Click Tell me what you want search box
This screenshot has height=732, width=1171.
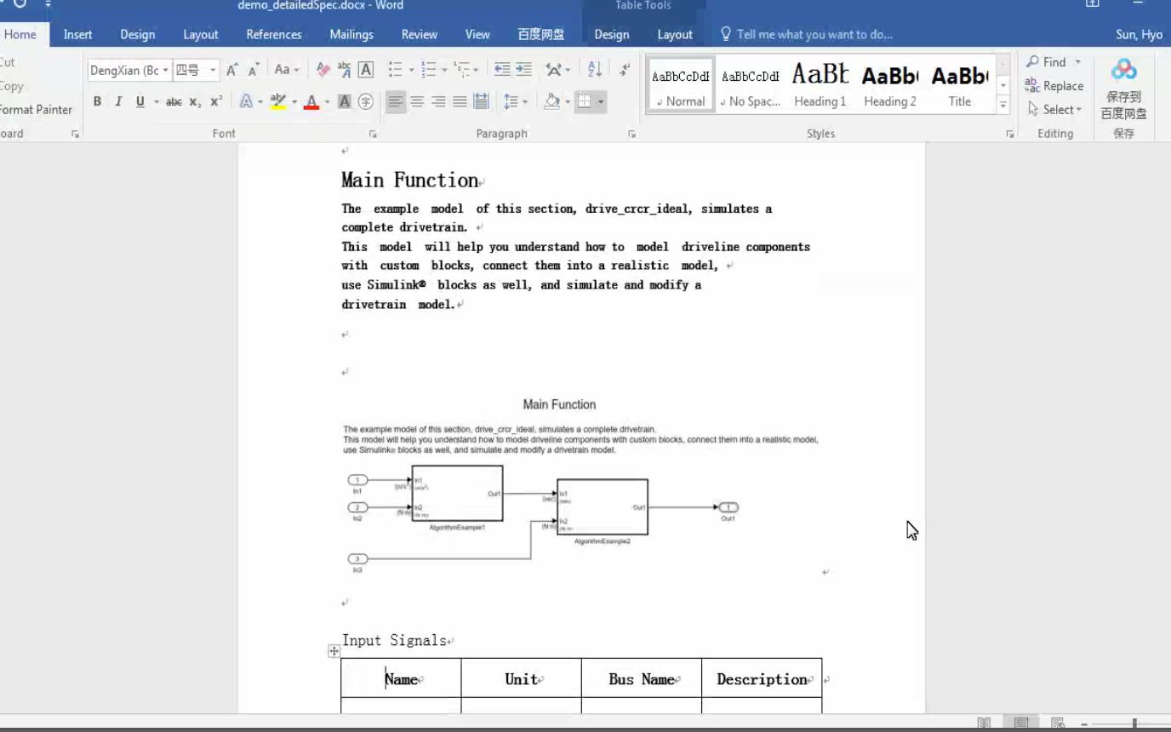[x=814, y=34]
